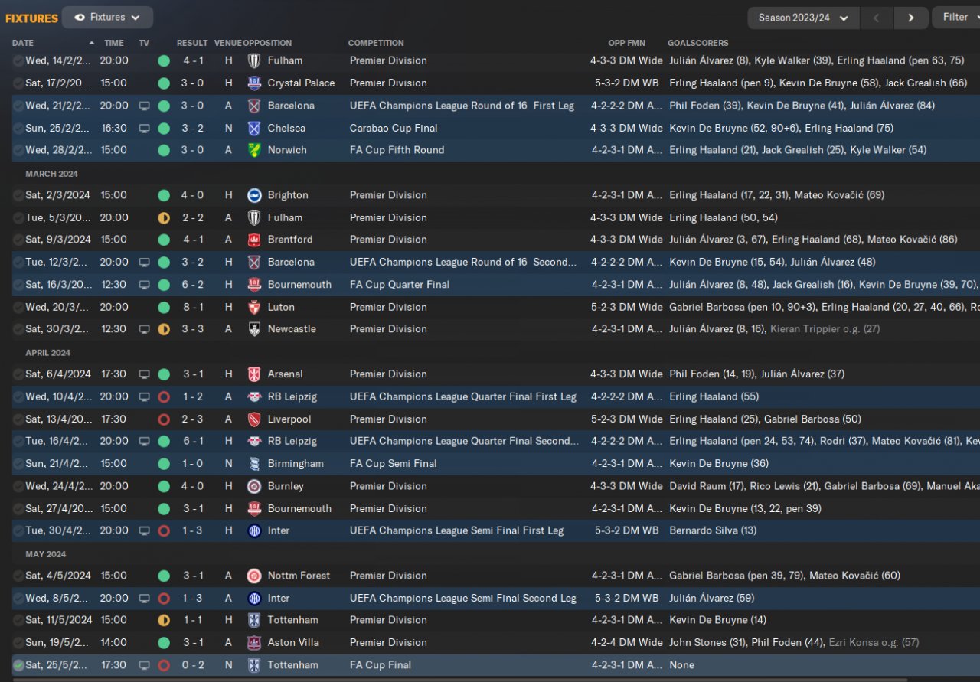Click the Nottm Forest club badge
The image size is (980, 682).
[x=254, y=576]
